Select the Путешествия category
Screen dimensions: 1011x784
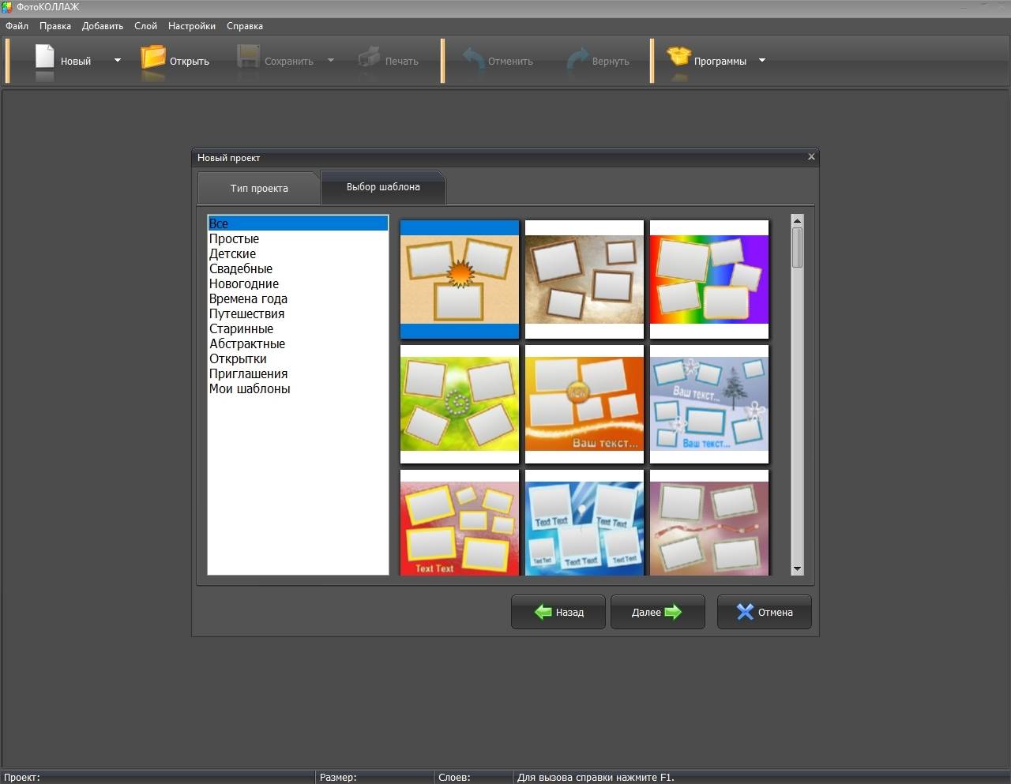point(298,313)
